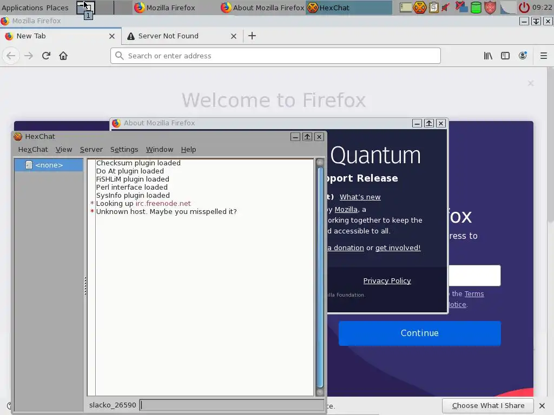Click HexChat scrollbar down arrow
The image size is (554, 415).
320,392
